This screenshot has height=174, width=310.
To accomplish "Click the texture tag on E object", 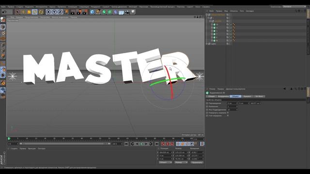I will 234,38.
